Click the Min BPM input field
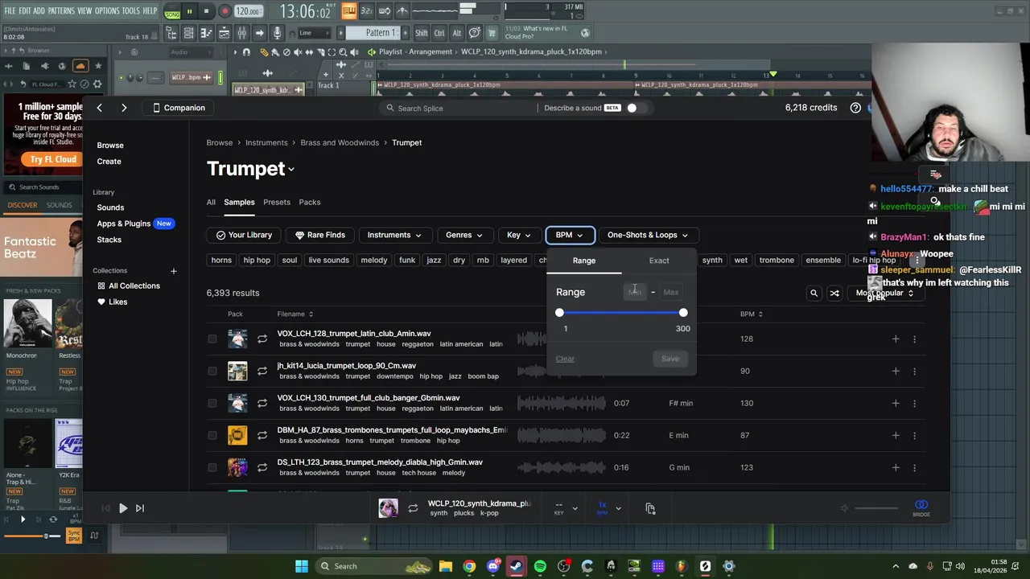 coord(635,292)
